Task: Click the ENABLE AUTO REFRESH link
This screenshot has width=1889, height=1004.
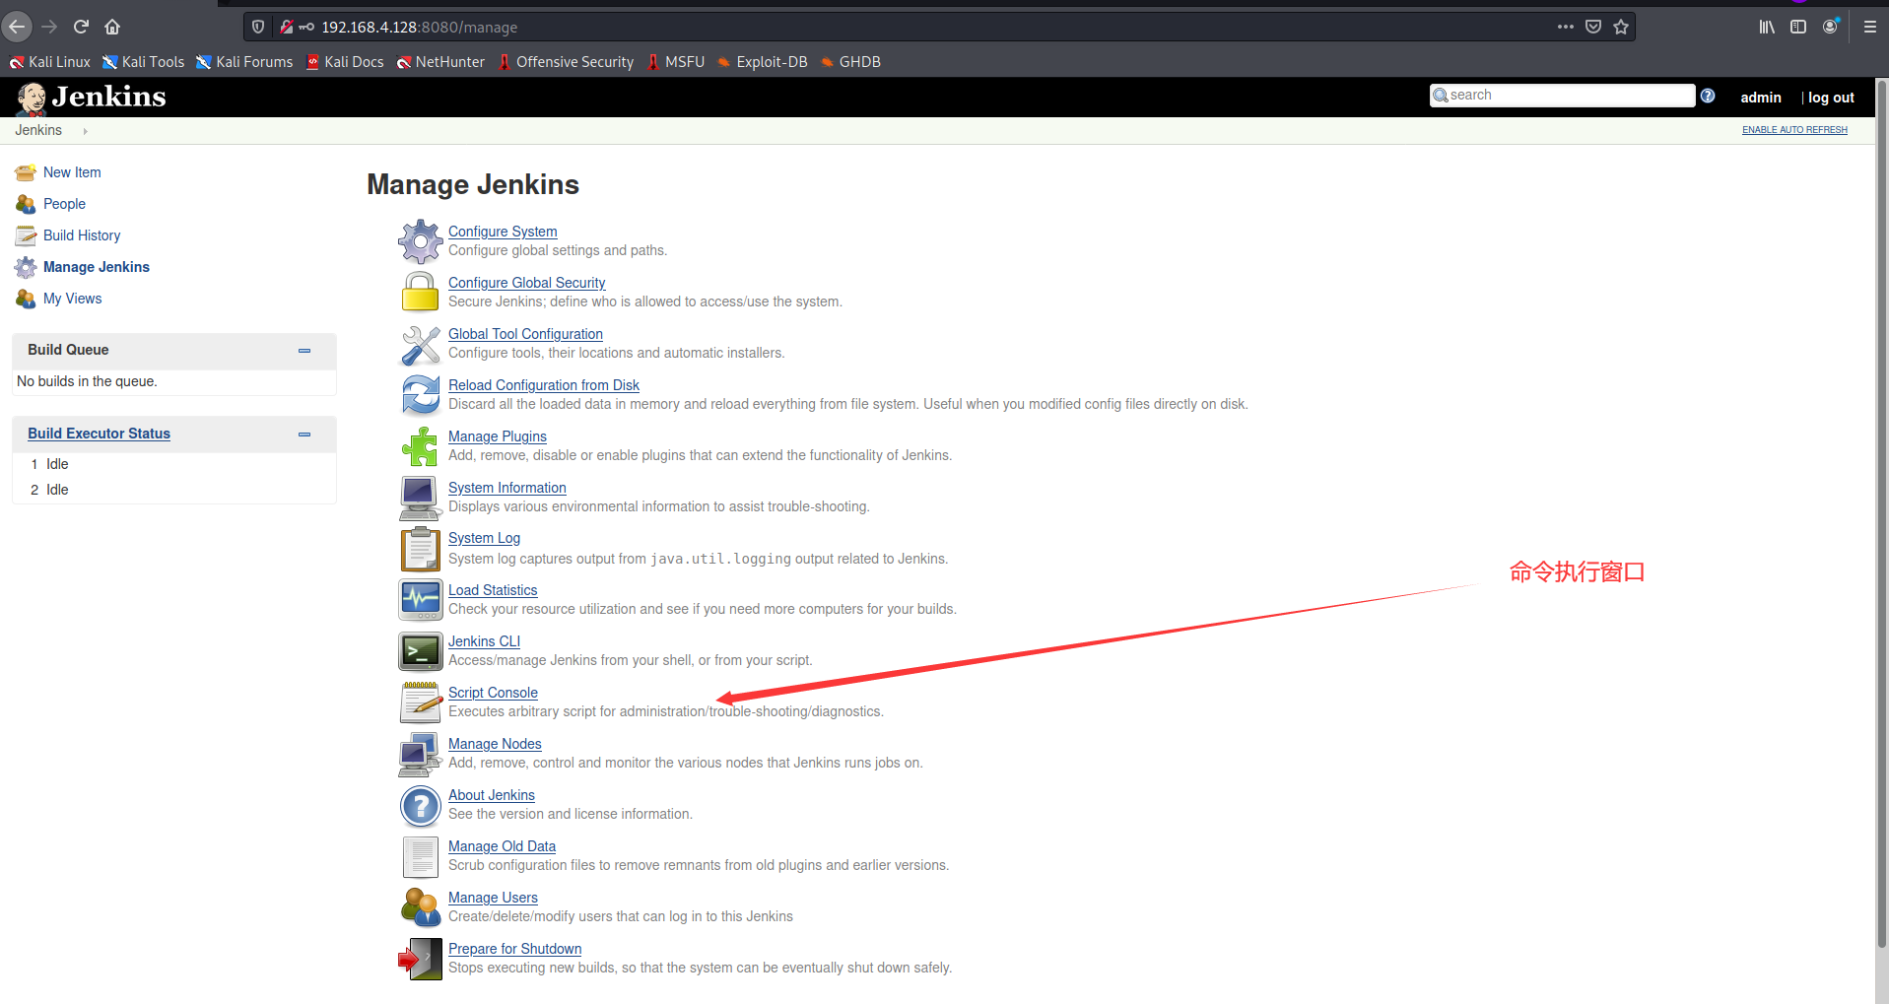Action: [x=1794, y=130]
